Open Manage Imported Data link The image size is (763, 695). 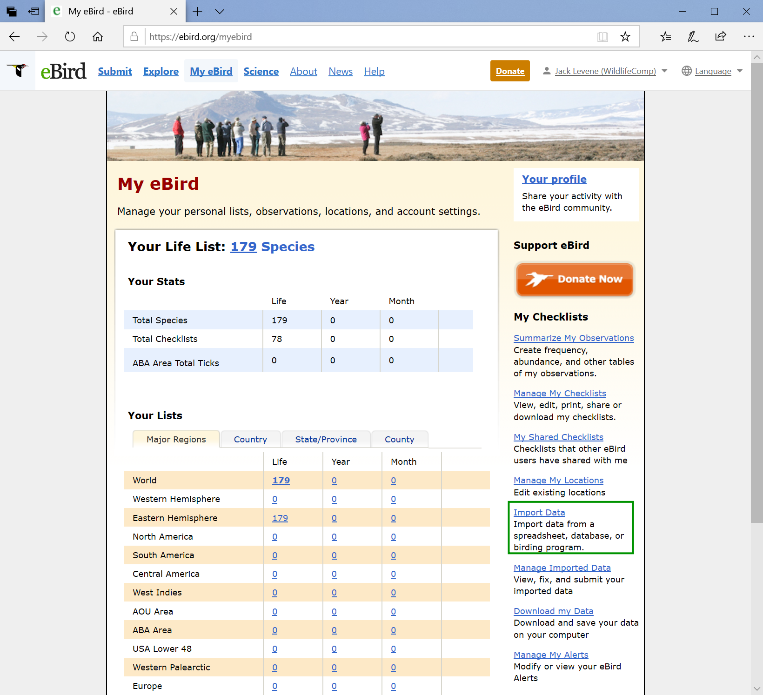[x=562, y=568]
